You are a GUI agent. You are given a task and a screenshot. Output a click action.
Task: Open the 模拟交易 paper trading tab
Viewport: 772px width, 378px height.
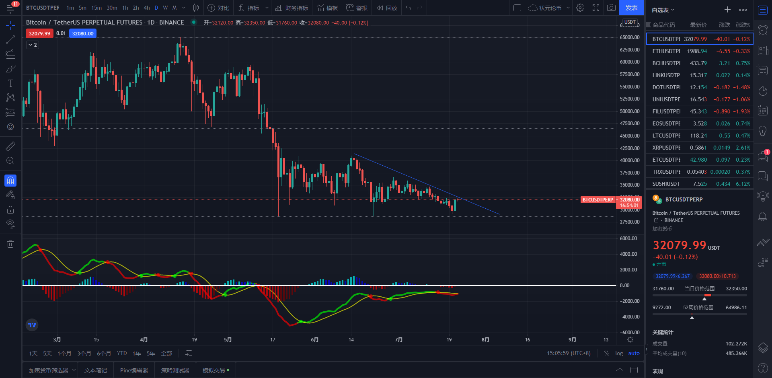(x=216, y=370)
